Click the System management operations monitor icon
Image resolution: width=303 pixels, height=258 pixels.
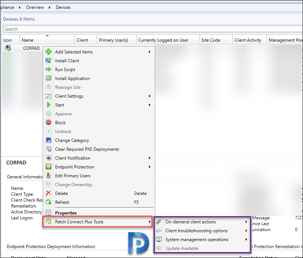tap(159, 240)
